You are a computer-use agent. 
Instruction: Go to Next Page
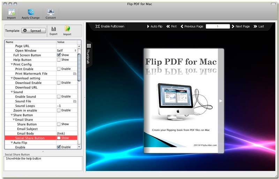(241, 26)
